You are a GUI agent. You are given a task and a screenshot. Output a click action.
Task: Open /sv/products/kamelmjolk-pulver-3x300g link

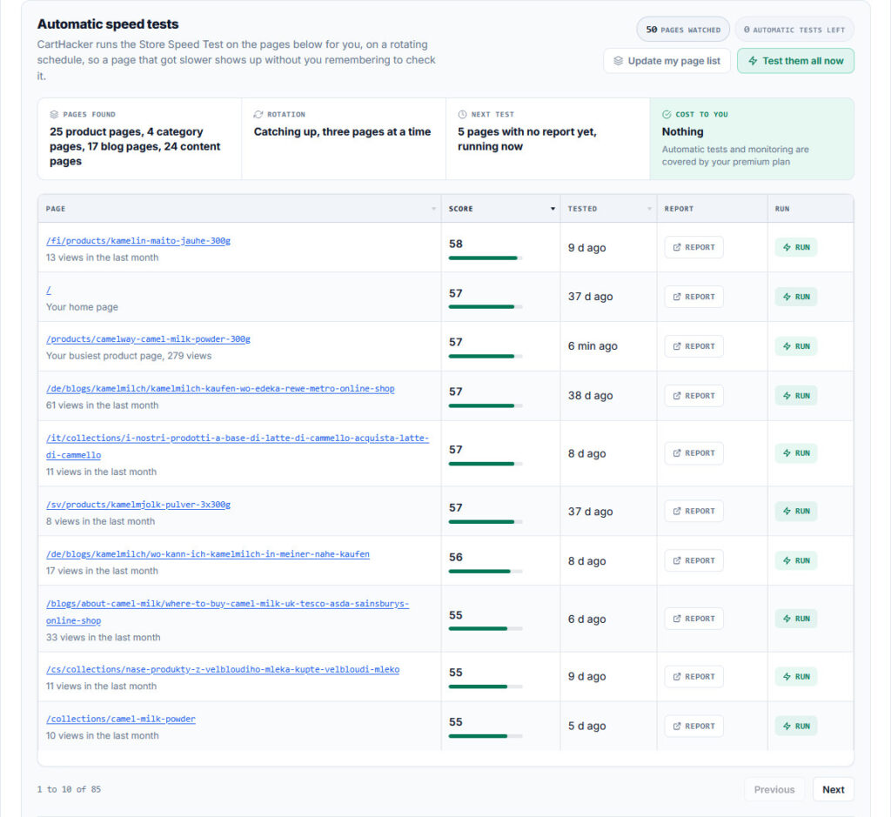pos(138,505)
